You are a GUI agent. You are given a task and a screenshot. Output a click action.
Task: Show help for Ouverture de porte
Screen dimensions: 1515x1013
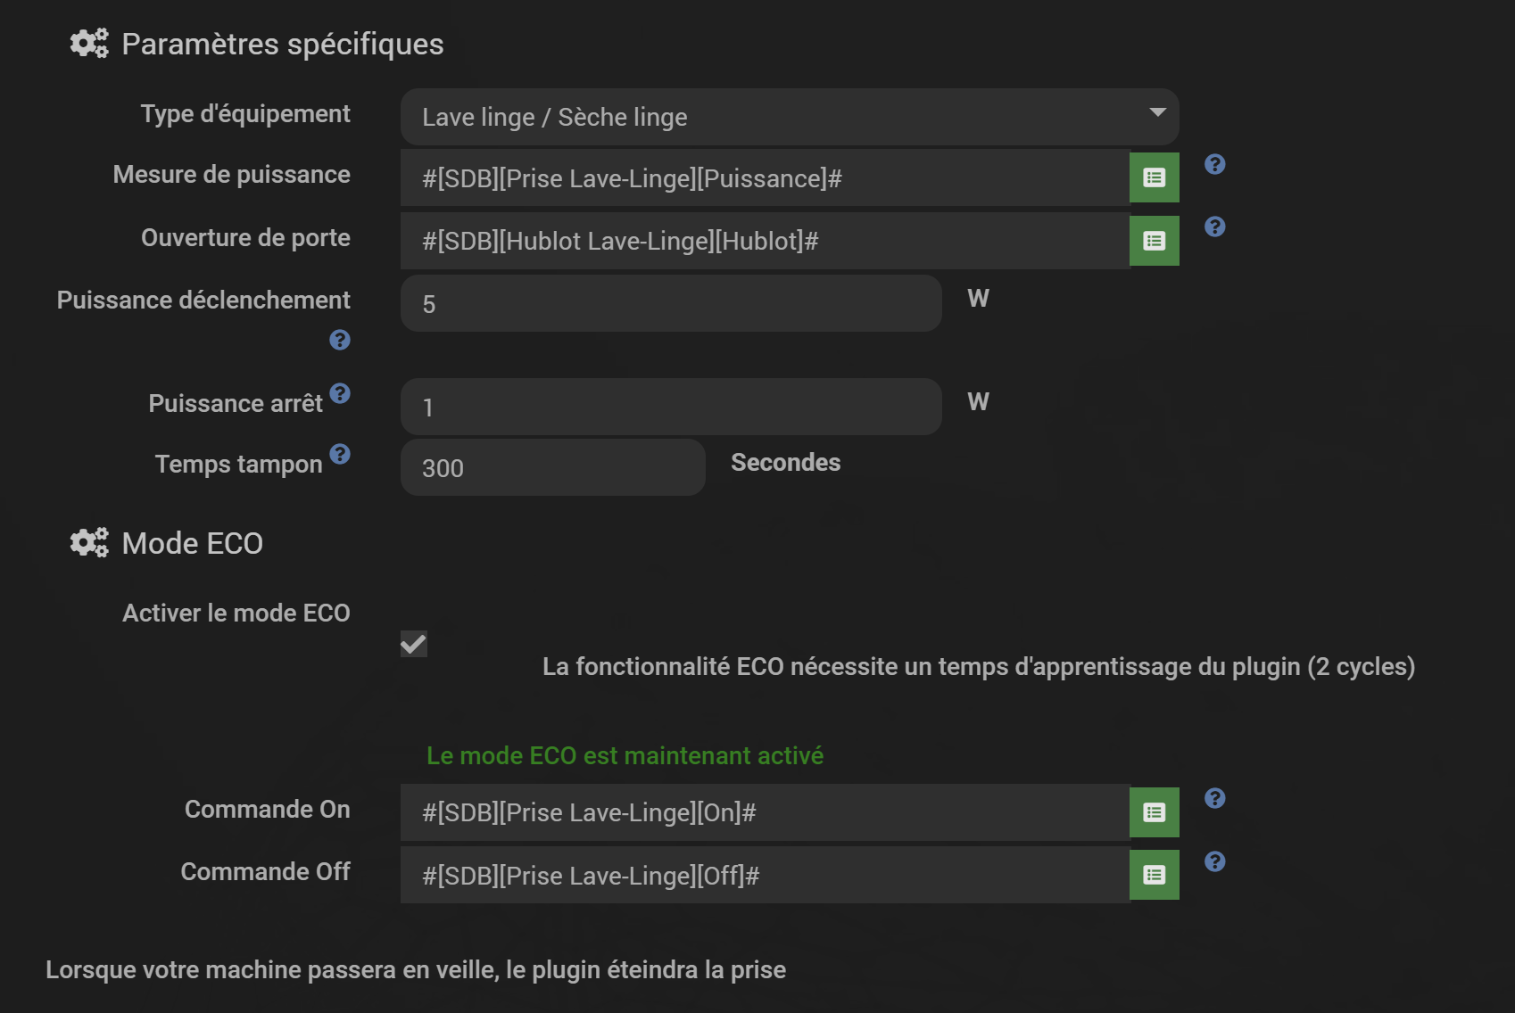1214,226
